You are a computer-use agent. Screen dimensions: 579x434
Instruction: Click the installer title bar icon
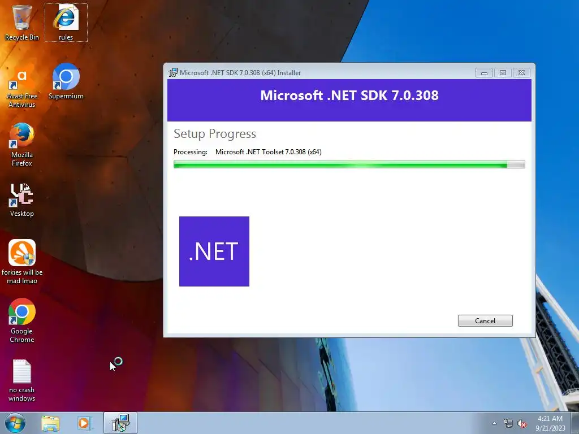[173, 72]
